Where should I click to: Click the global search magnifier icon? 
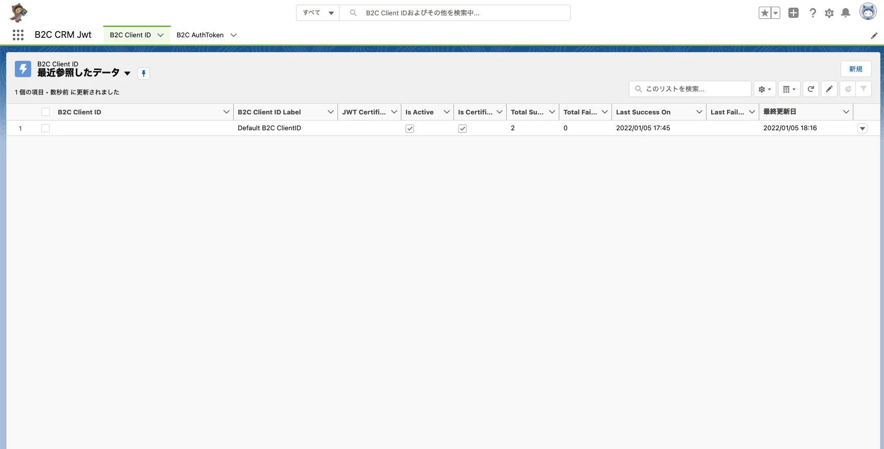click(353, 13)
